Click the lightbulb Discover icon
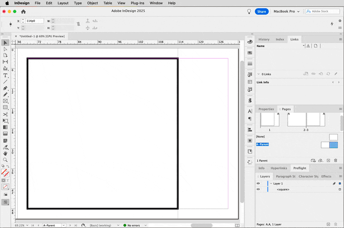Screen dimensions: 344x228 pyautogui.click(x=249, y=12)
